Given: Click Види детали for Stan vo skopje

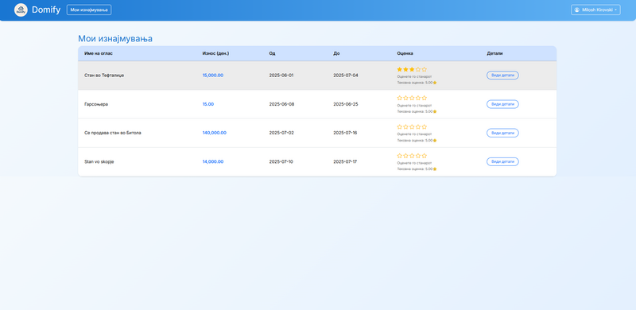Looking at the screenshot, I should click(x=502, y=161).
